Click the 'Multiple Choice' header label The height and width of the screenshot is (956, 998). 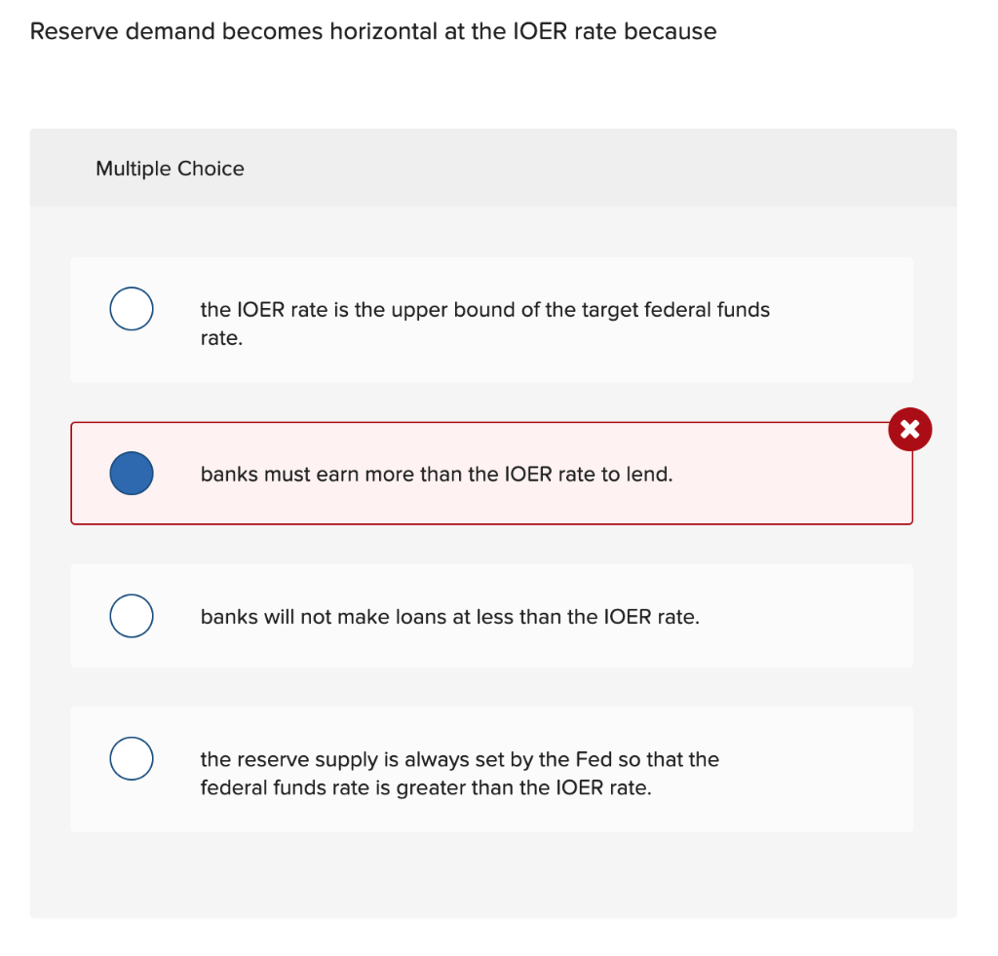(x=170, y=169)
